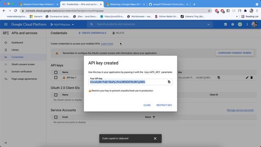Toggle select-all checkbox in OAuth Client IDs

point(56,95)
